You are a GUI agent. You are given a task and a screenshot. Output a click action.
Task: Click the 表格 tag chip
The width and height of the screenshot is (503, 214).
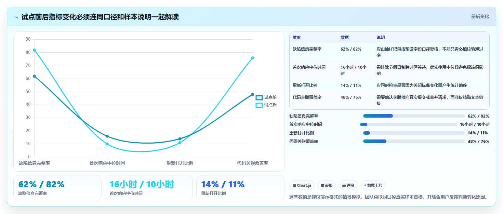click(x=327, y=185)
